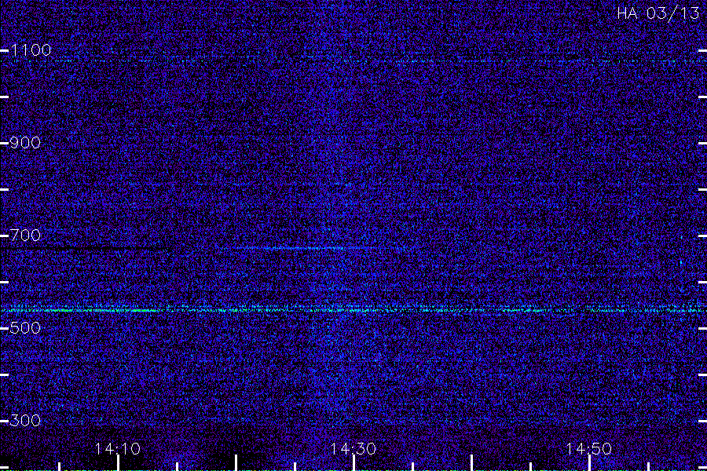The width and height of the screenshot is (707, 471).
Task: Click the 14:10 time axis label
Action: (118, 449)
